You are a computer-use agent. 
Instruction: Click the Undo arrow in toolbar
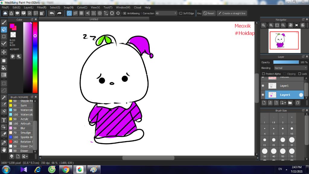pos(52,13)
